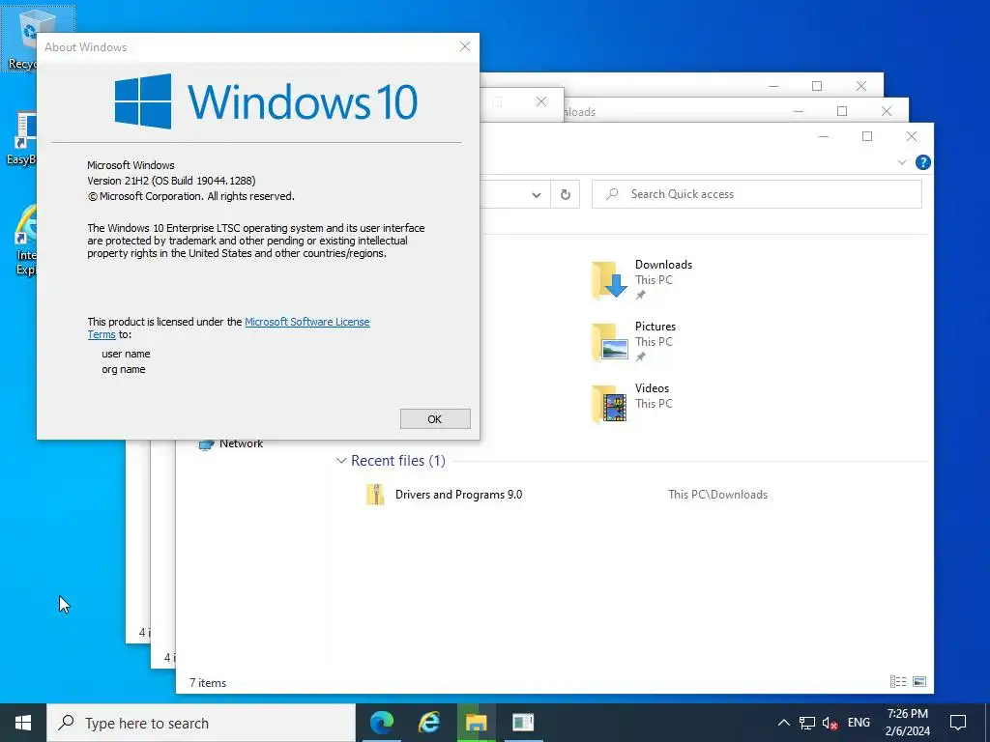Minimize the front File Explorer window

(824, 136)
